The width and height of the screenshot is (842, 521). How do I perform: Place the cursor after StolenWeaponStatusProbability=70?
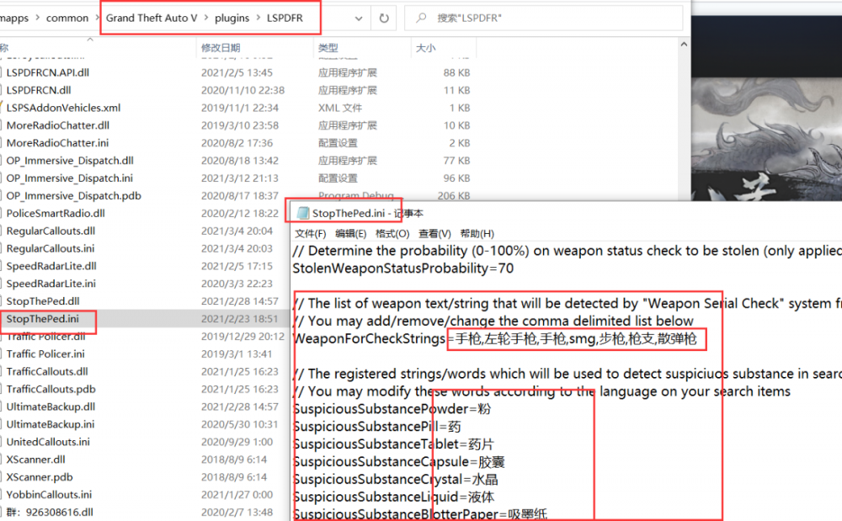click(x=514, y=268)
